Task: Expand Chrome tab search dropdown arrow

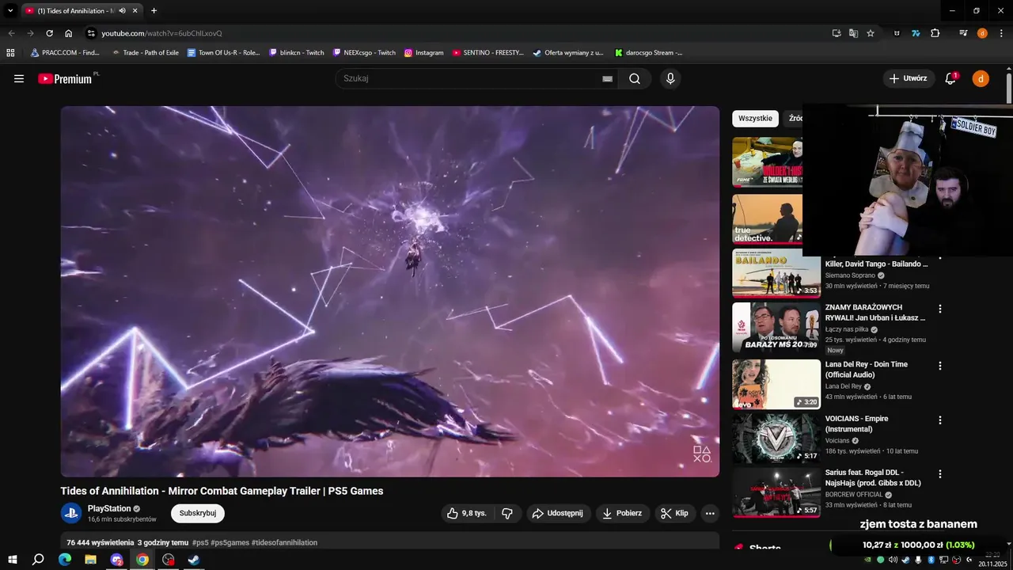Action: (10, 10)
